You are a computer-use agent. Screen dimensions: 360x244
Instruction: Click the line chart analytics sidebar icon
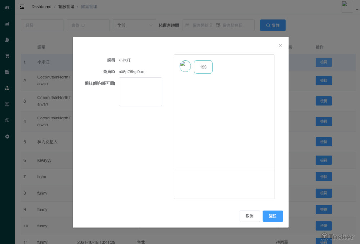coord(7,24)
